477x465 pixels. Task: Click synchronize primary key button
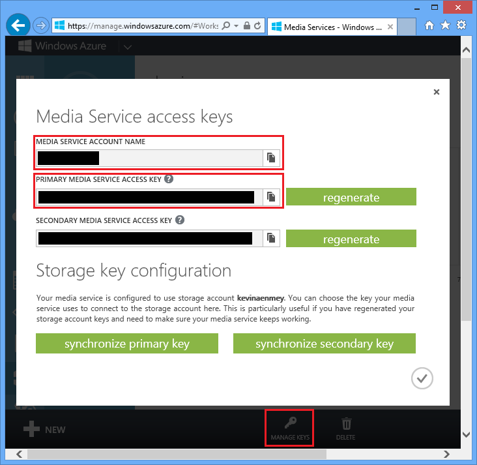tap(126, 344)
